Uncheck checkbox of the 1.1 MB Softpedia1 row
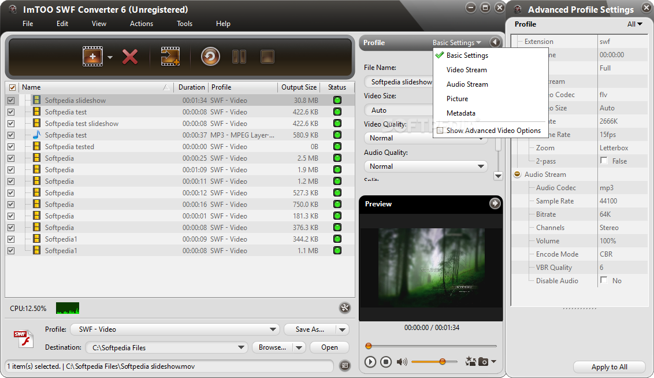This screenshot has width=654, height=378. tap(11, 251)
